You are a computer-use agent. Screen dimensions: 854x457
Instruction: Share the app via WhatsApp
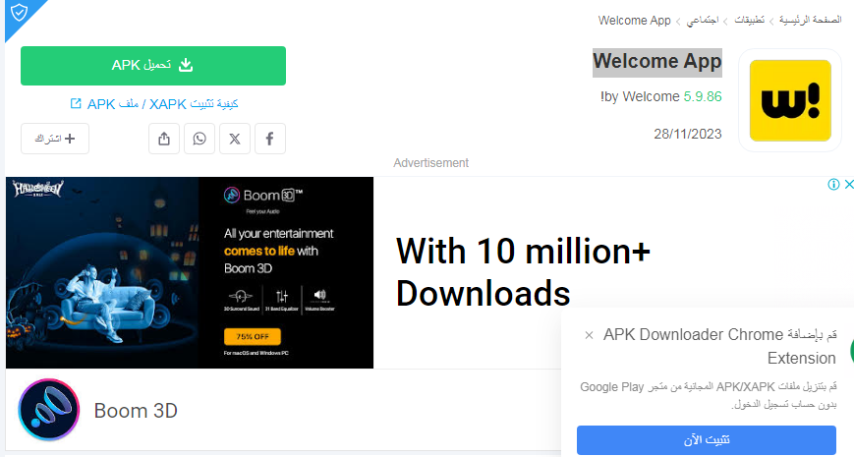click(199, 139)
